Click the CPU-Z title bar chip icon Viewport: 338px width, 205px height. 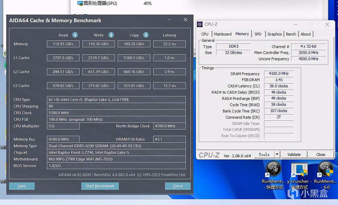pos(200,24)
